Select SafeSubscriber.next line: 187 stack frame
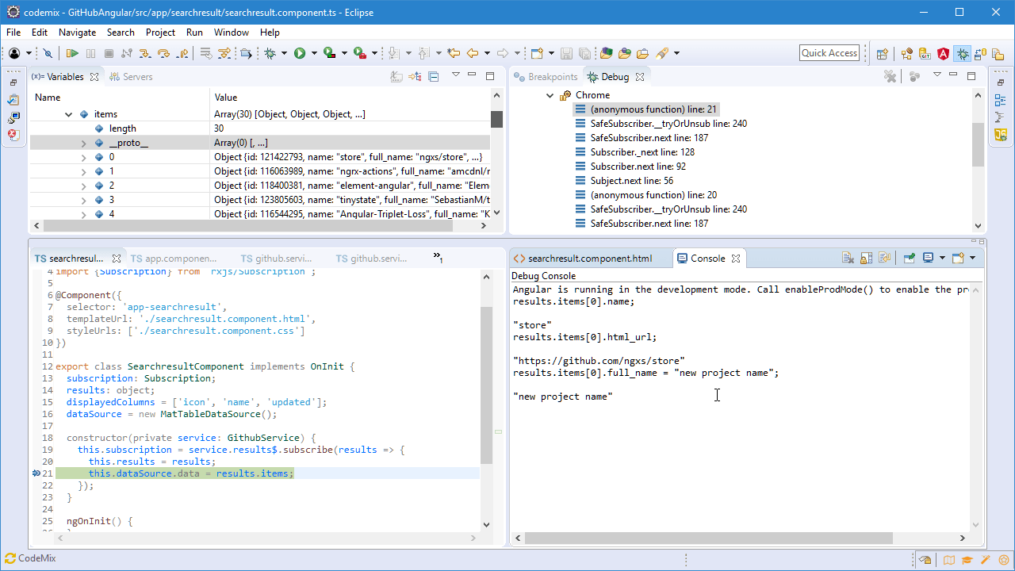The height and width of the screenshot is (571, 1015). pos(649,138)
